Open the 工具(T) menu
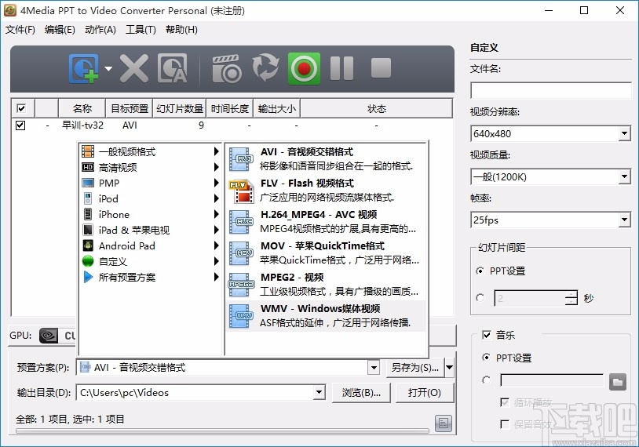 (x=141, y=30)
